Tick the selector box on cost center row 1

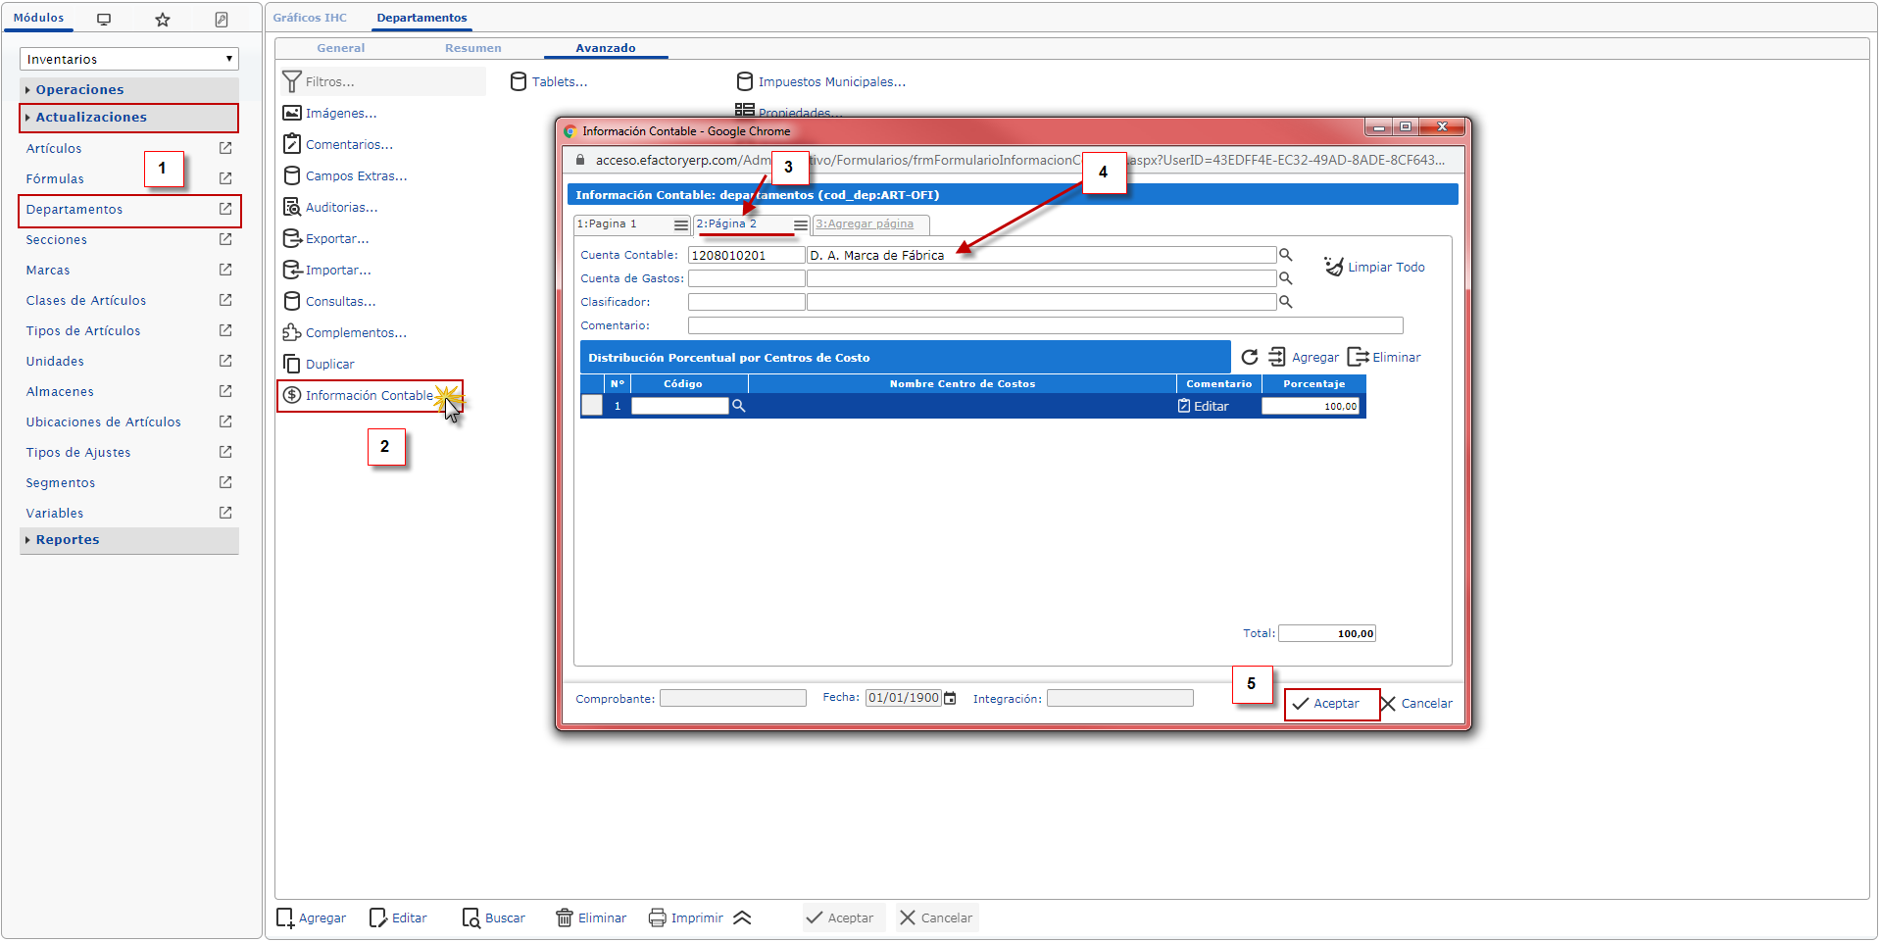592,406
